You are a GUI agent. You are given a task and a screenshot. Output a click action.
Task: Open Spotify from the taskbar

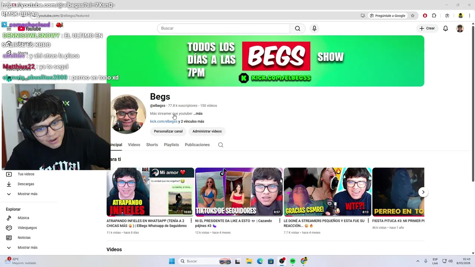(292, 261)
